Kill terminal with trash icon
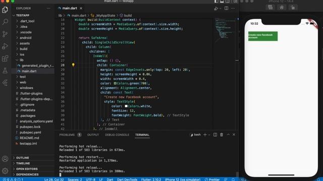This screenshot has height=181, width=323. coord(222,135)
